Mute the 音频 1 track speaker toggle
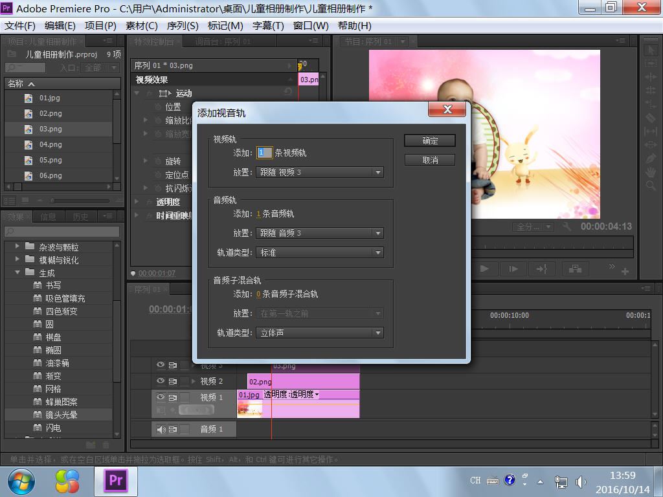 click(161, 429)
